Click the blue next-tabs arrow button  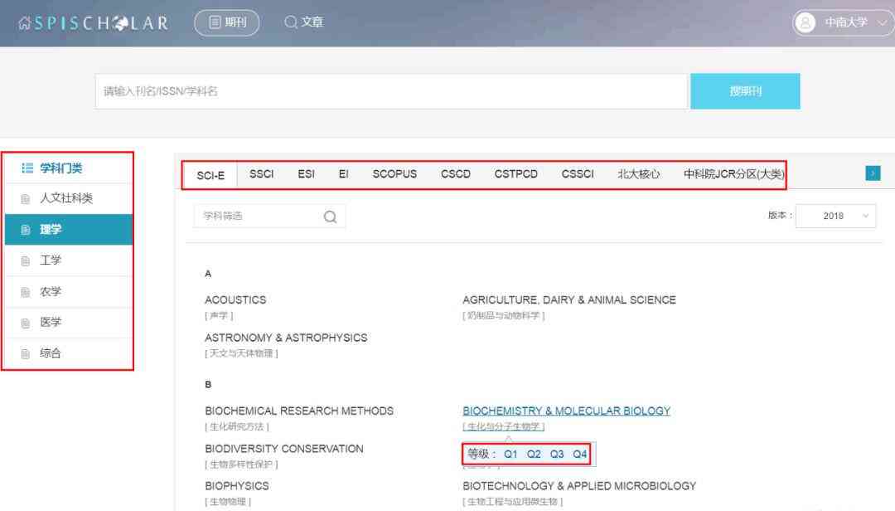pos(873,173)
